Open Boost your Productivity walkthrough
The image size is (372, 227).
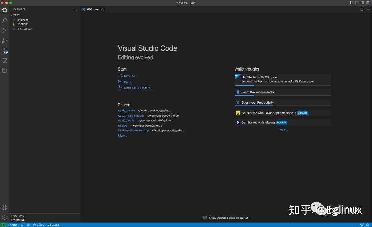click(x=282, y=102)
